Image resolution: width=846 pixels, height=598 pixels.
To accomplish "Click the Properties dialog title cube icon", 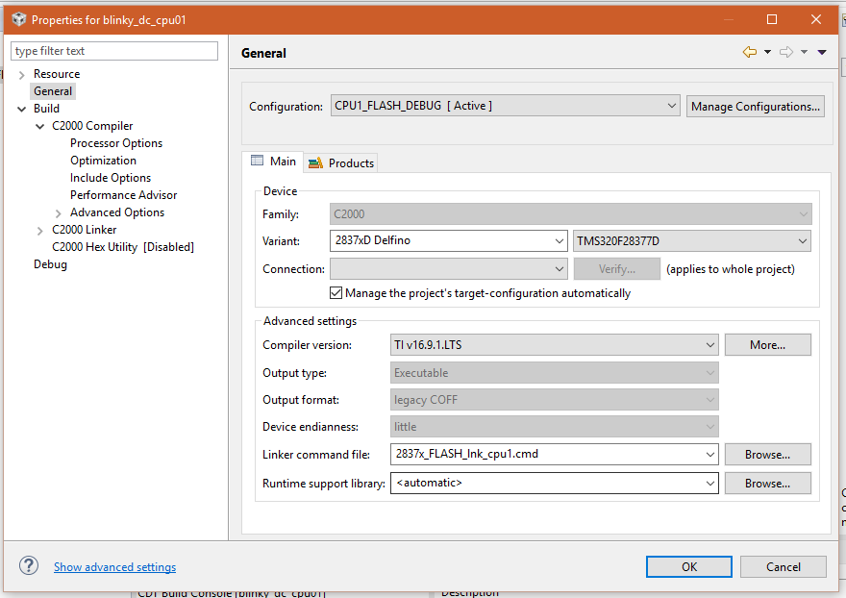I will (x=19, y=19).
